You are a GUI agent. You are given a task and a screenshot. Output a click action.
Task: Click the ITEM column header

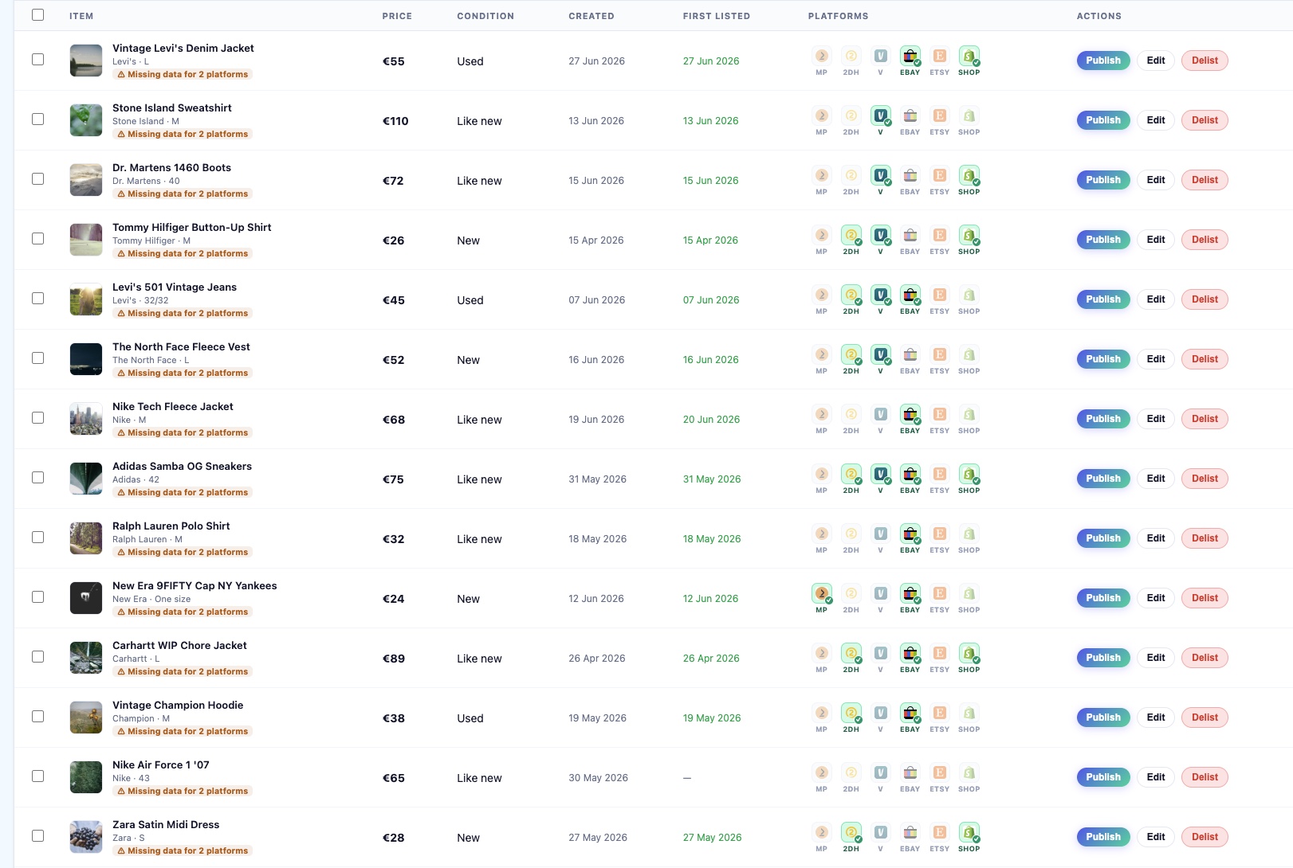click(x=81, y=16)
